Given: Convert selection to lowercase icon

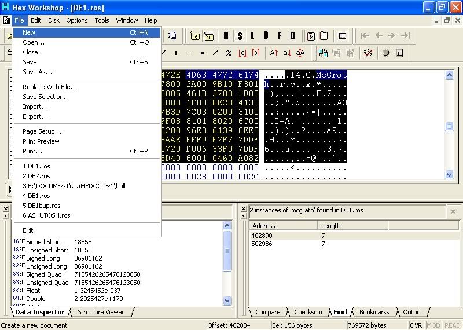Looking at the screenshot, I should coord(287,53).
